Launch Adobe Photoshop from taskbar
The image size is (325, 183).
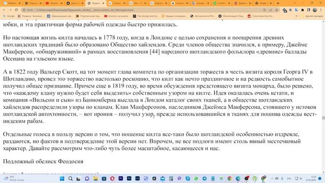tap(129, 178)
